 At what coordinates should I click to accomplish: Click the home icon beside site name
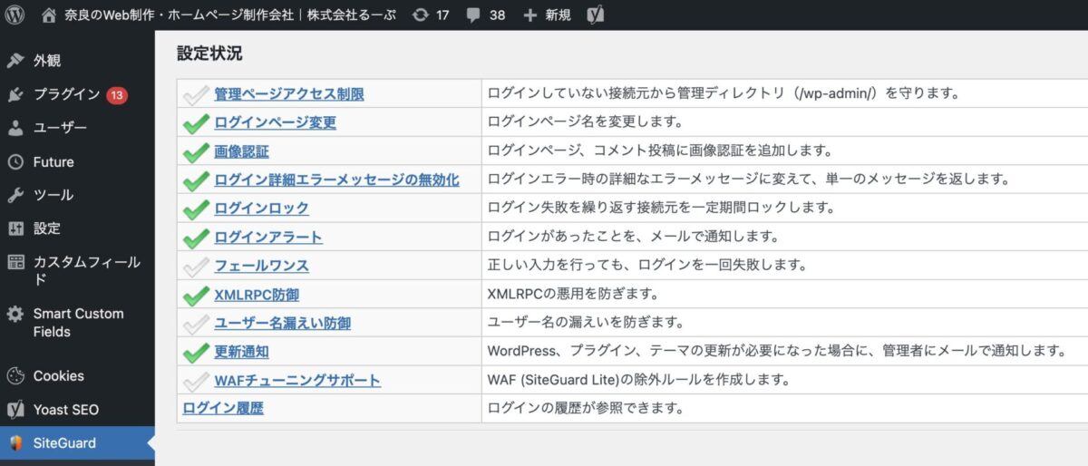tap(49, 15)
